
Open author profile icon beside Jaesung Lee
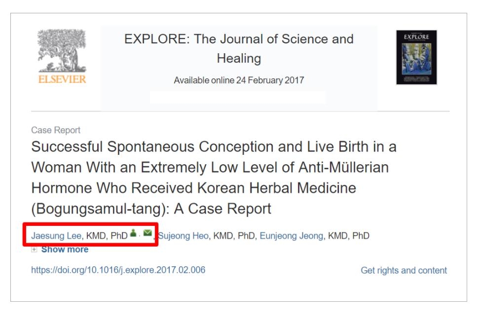click(133, 233)
